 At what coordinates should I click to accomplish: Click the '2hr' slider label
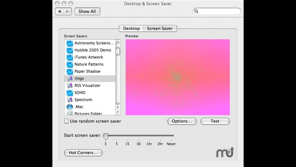click(x=160, y=144)
